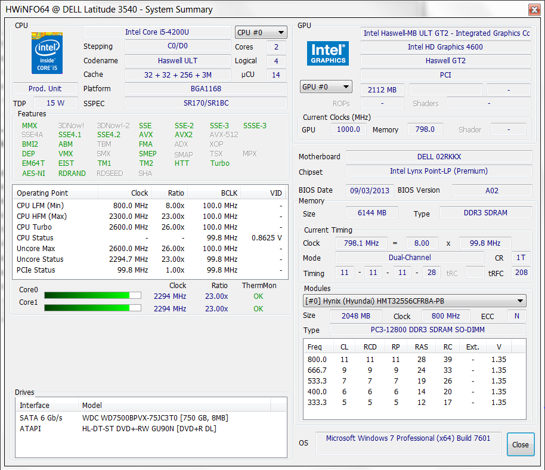This screenshot has width=545, height=470.
Task: Click the DELL 02RKKX motherboard field
Action: tap(439, 157)
